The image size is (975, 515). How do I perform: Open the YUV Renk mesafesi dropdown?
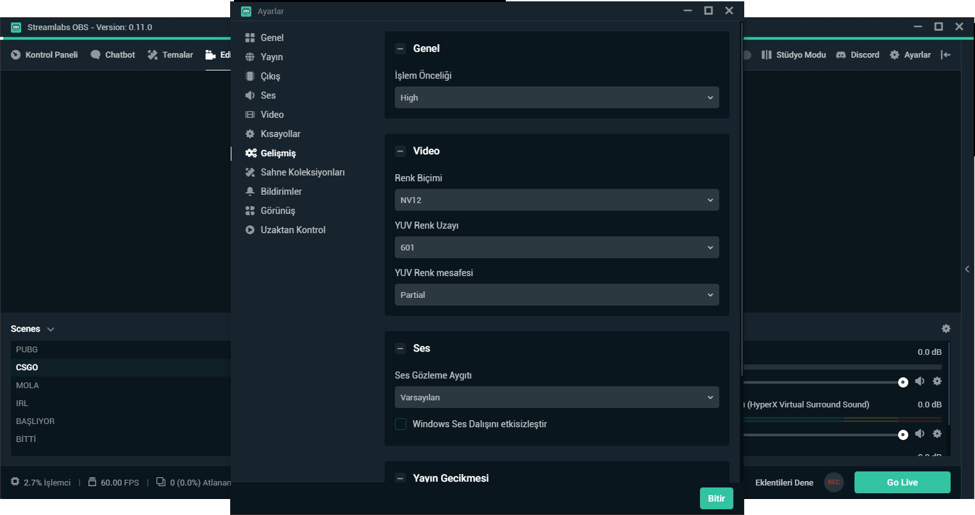556,295
